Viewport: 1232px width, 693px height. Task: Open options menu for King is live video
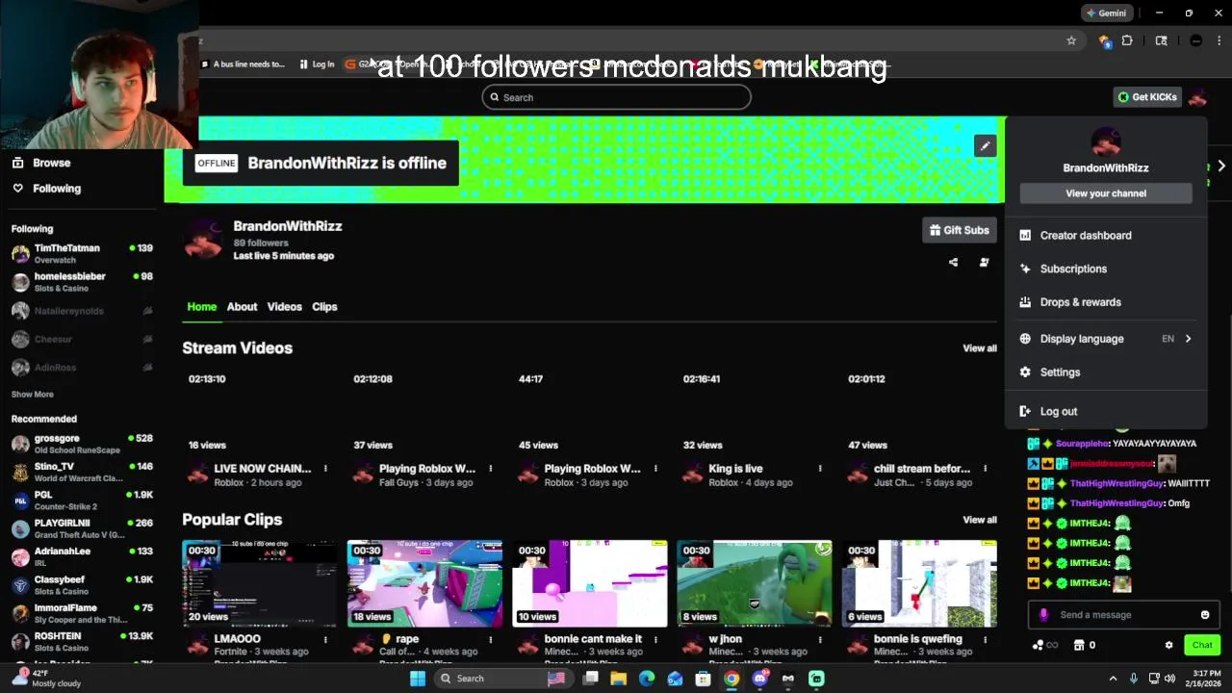[x=820, y=469]
